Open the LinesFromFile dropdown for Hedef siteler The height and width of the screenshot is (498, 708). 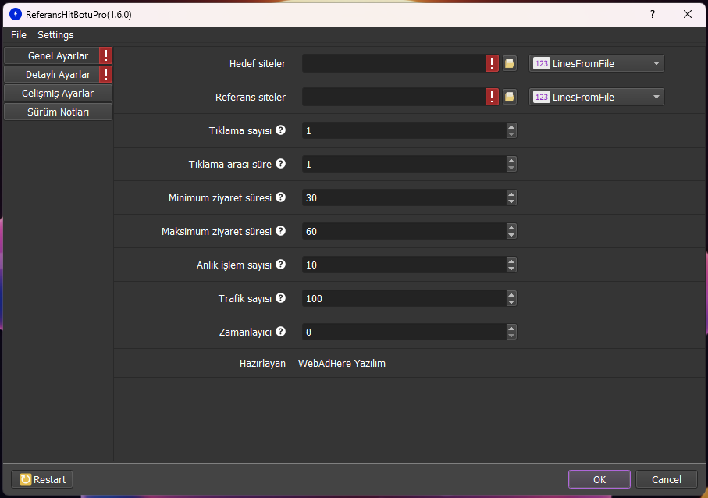coord(597,64)
